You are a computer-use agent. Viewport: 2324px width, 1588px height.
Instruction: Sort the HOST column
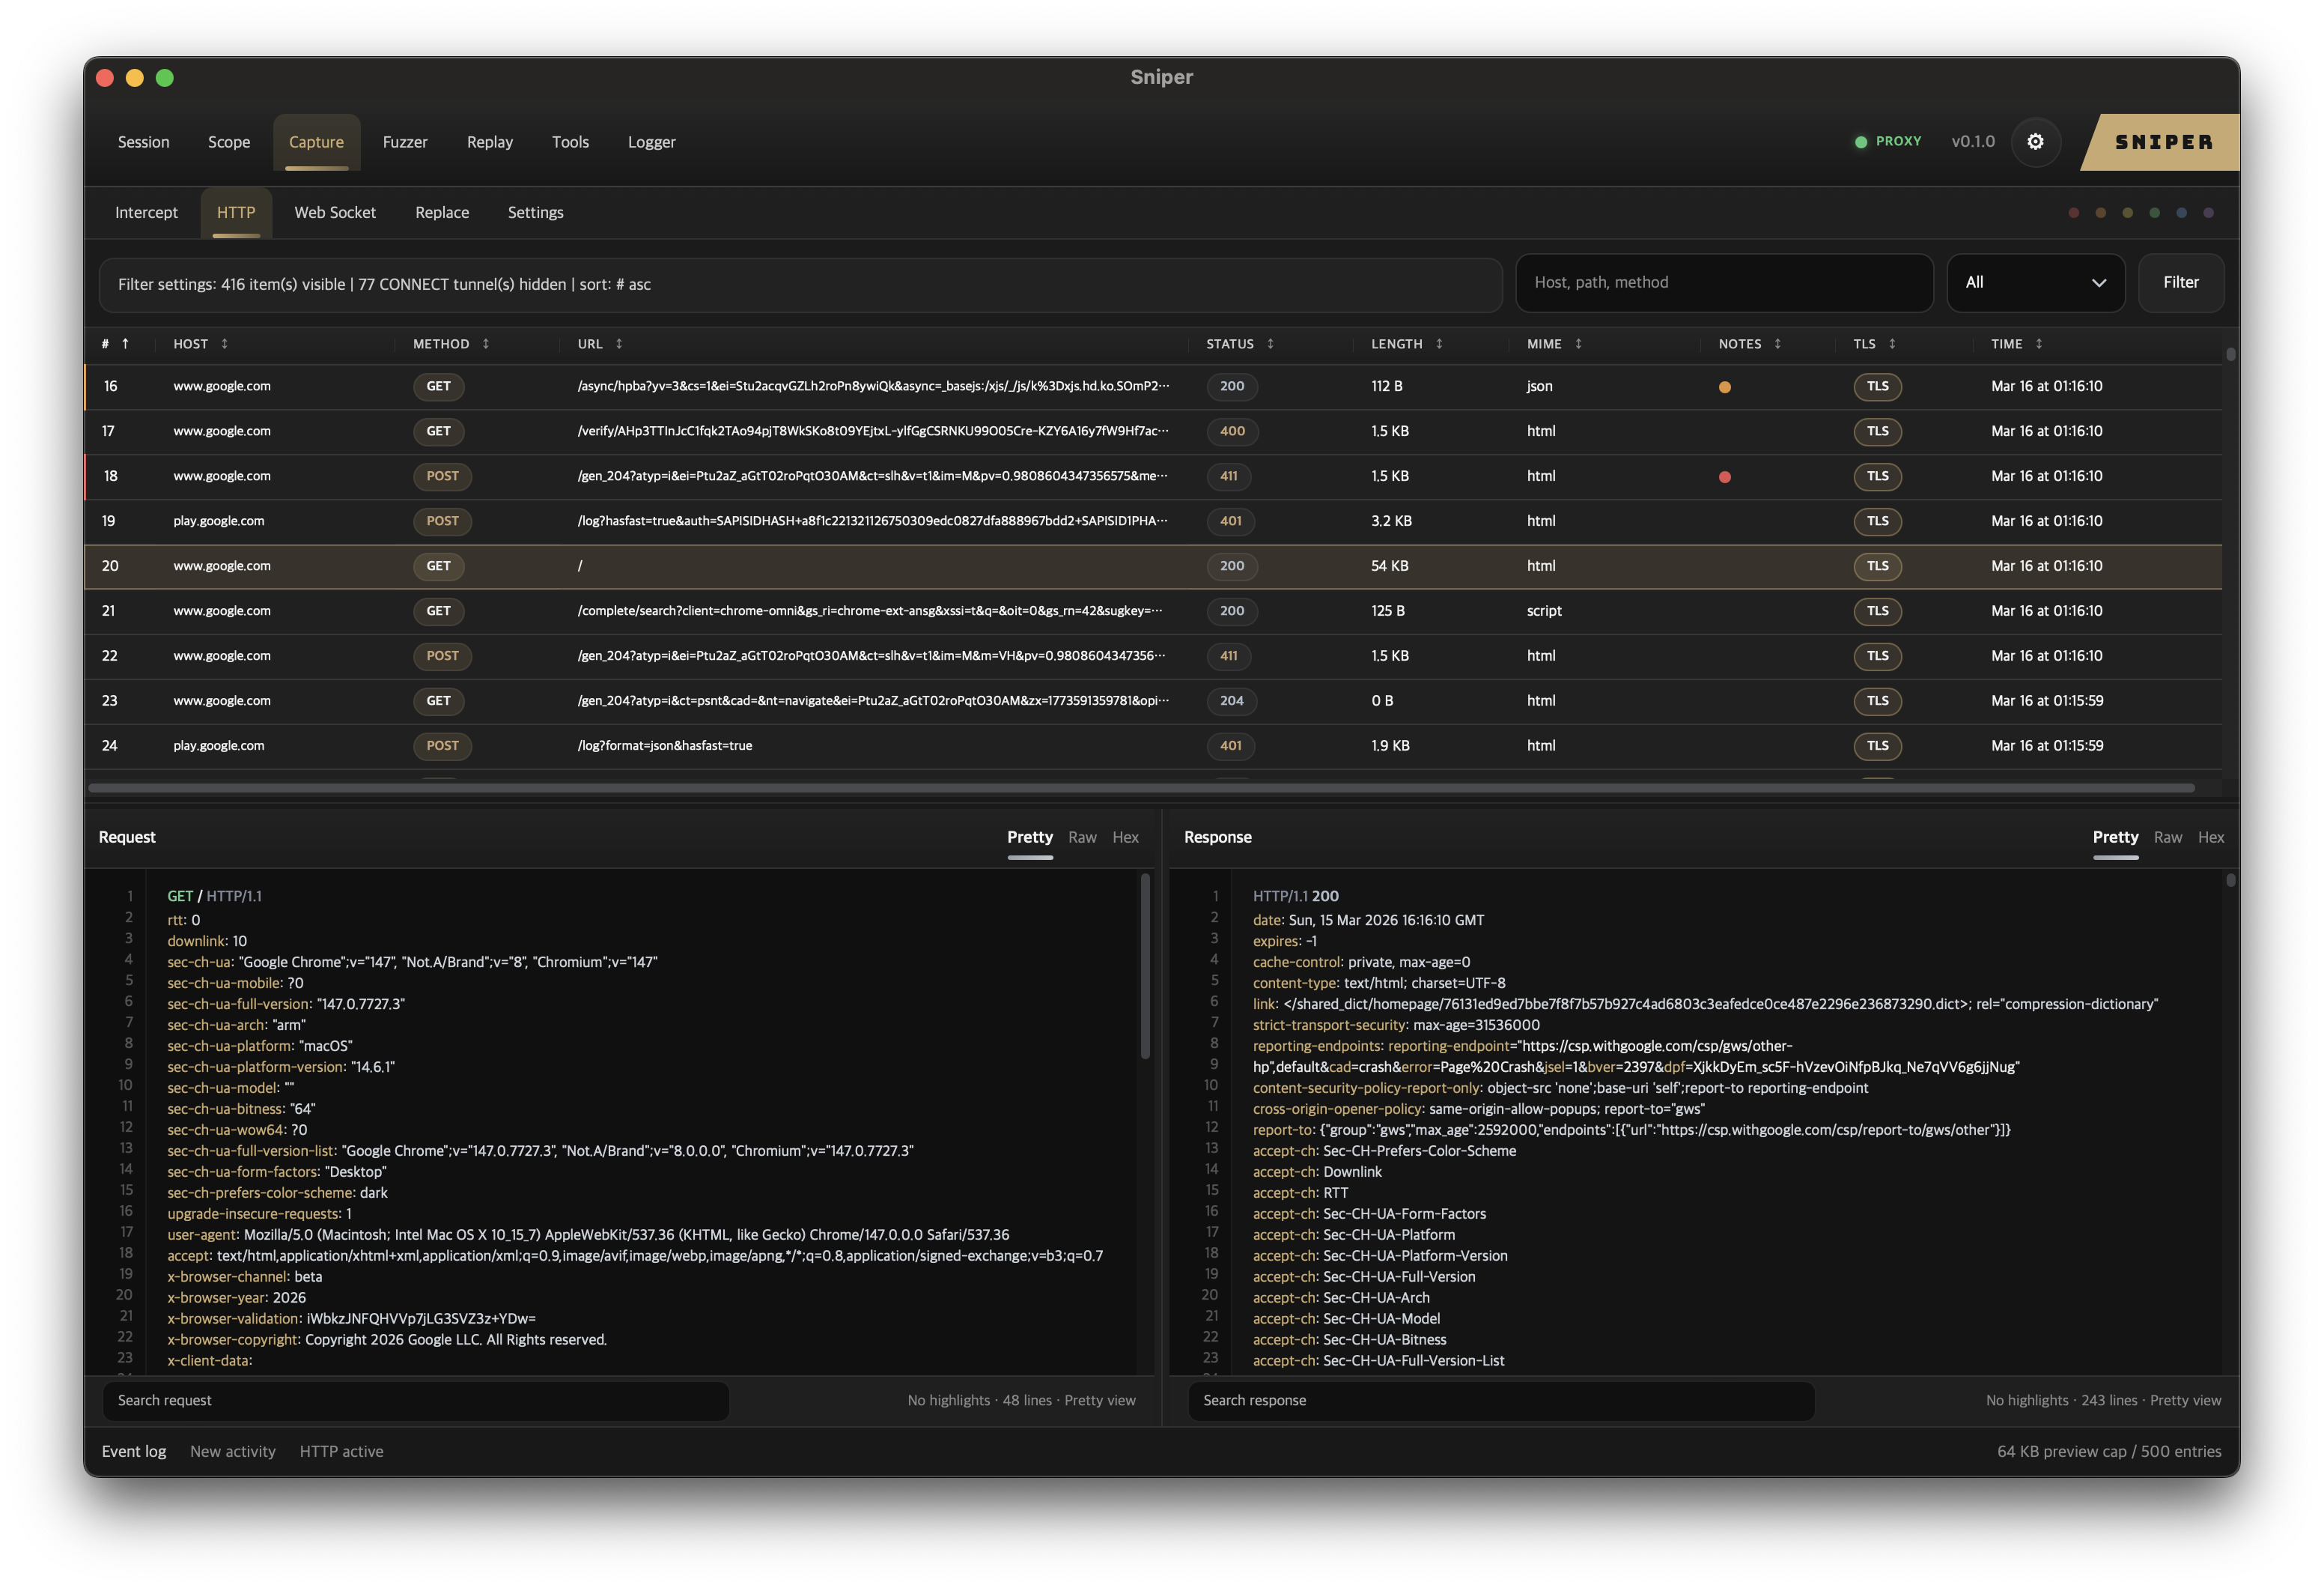[226, 343]
